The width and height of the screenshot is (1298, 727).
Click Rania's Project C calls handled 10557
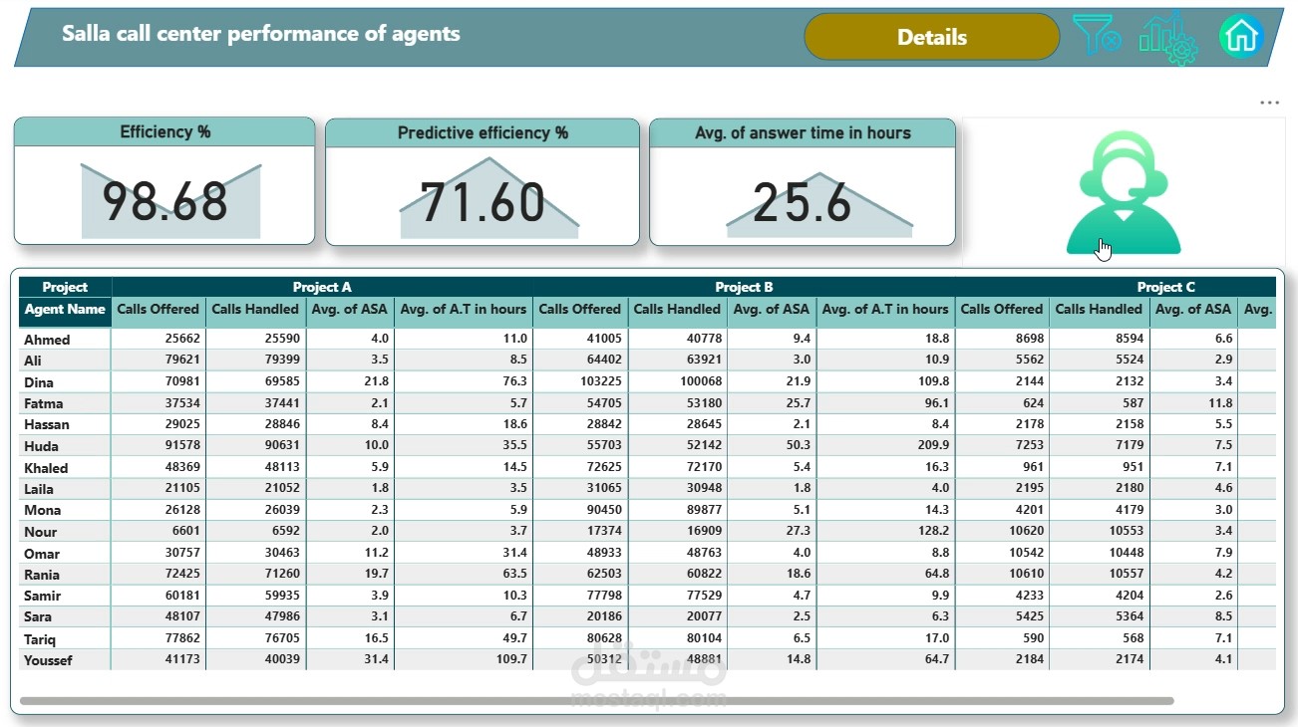(x=1125, y=574)
